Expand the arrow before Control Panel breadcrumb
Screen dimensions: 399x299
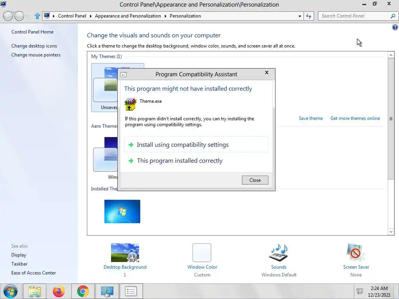[54, 16]
